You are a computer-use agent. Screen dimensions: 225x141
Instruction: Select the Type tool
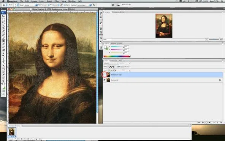click(3, 62)
